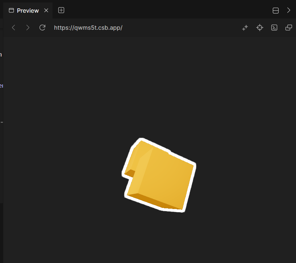The width and height of the screenshot is (296, 263).
Task: Refresh the preview page
Action: 42,28
